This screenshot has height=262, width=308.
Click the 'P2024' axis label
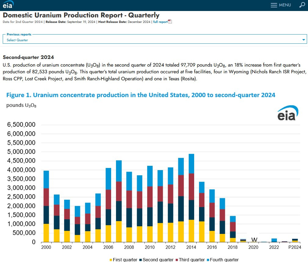point(295,247)
